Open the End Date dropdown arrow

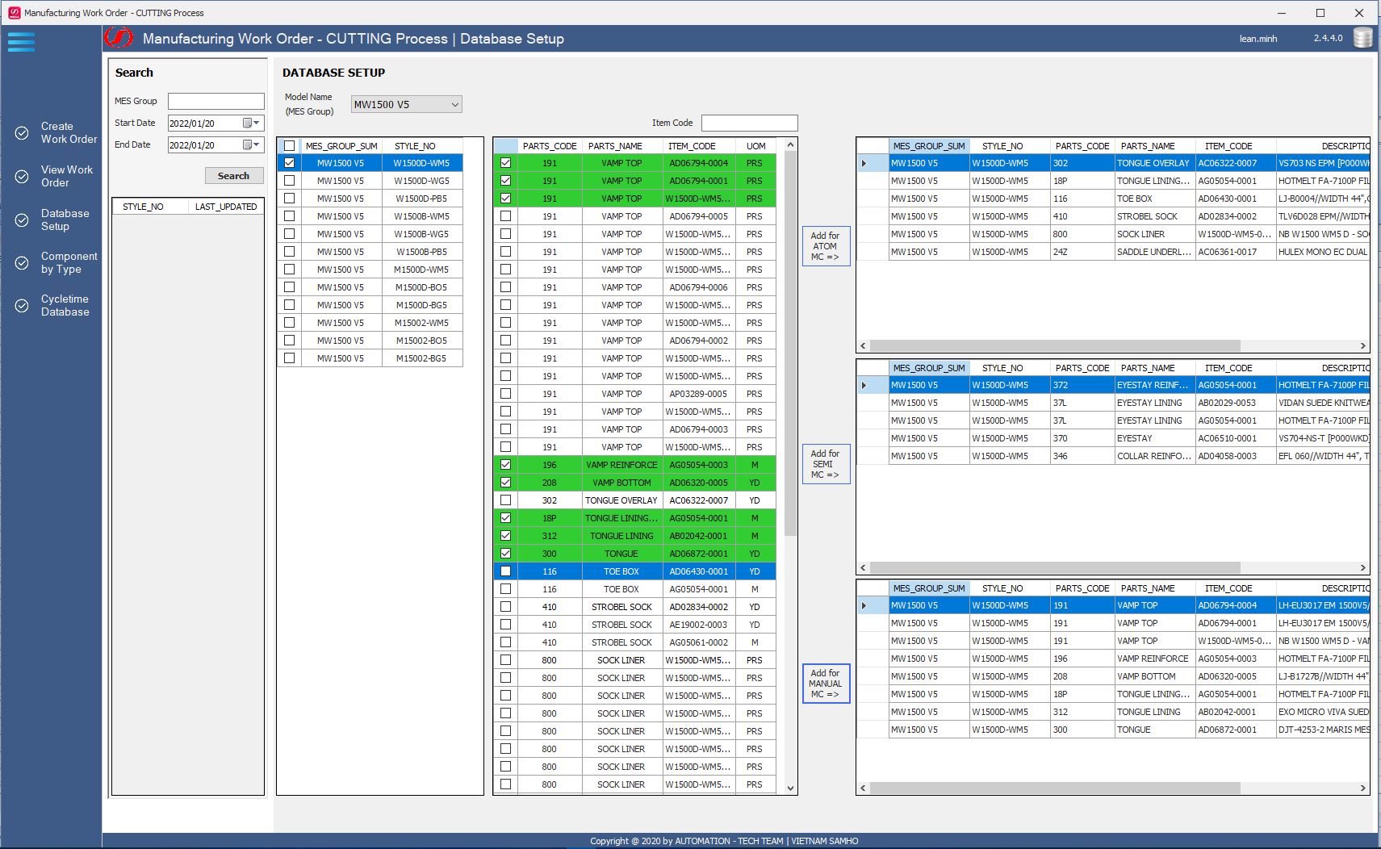[x=257, y=145]
